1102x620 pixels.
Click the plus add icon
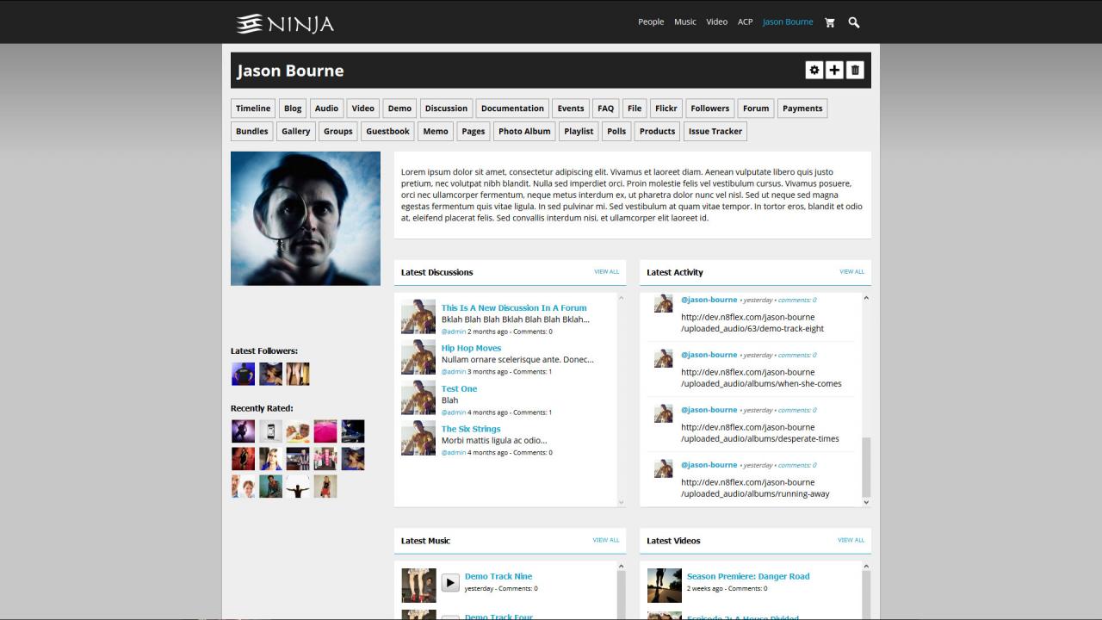[834, 71]
